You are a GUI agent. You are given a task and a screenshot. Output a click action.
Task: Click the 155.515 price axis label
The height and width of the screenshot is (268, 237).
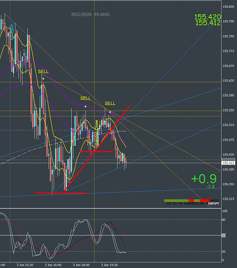click(228, 125)
